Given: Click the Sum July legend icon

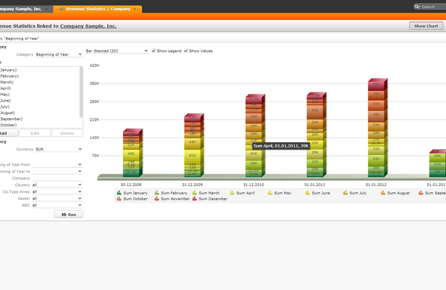Looking at the screenshot, I should click(x=345, y=193).
